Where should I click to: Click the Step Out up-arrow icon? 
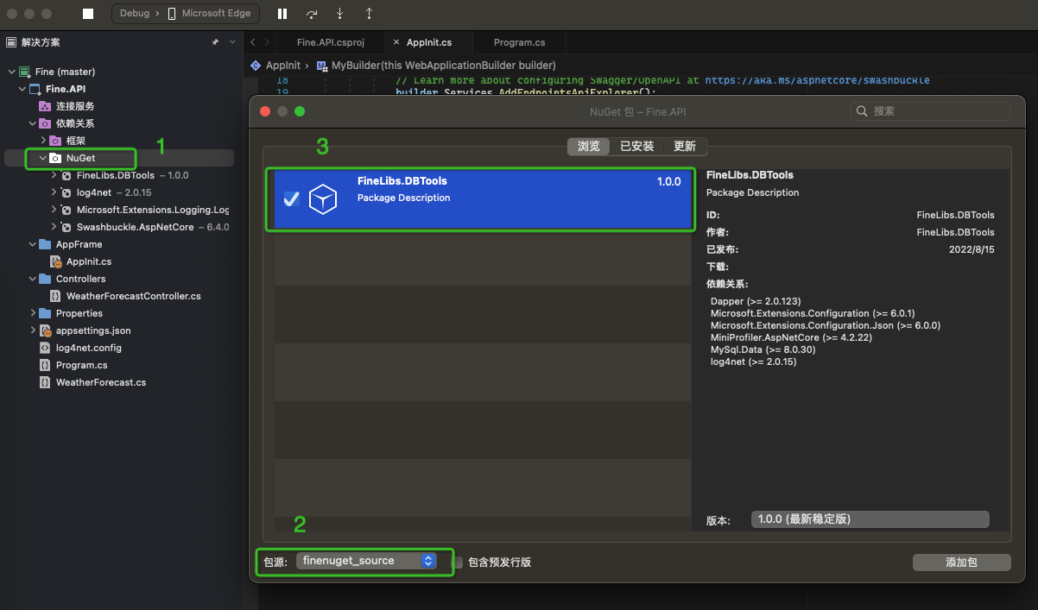tap(369, 14)
